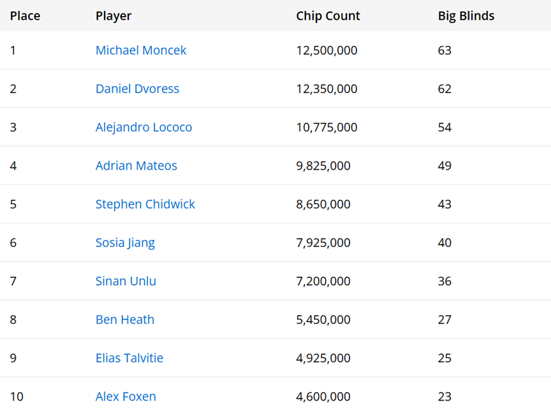Select the Adrian Mateos link

click(136, 166)
